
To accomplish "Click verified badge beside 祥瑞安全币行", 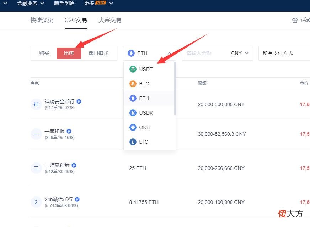I will (79, 101).
